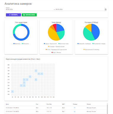The image size is (113, 114).
Task: Click the start date field 08.04.2026
Action: pos(9,10)
